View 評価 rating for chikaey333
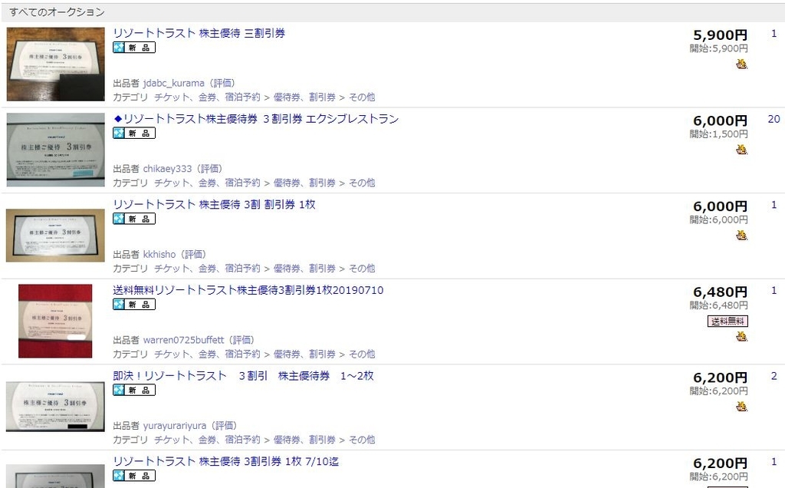 [210, 169]
